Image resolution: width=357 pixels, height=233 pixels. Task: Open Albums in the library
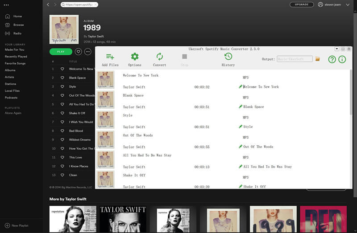[10, 70]
